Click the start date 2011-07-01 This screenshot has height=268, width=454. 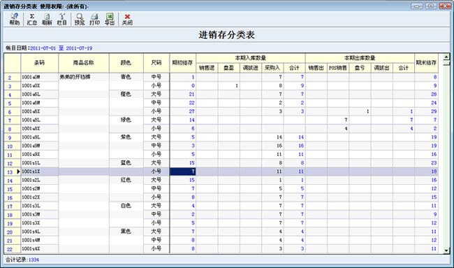(x=43, y=48)
